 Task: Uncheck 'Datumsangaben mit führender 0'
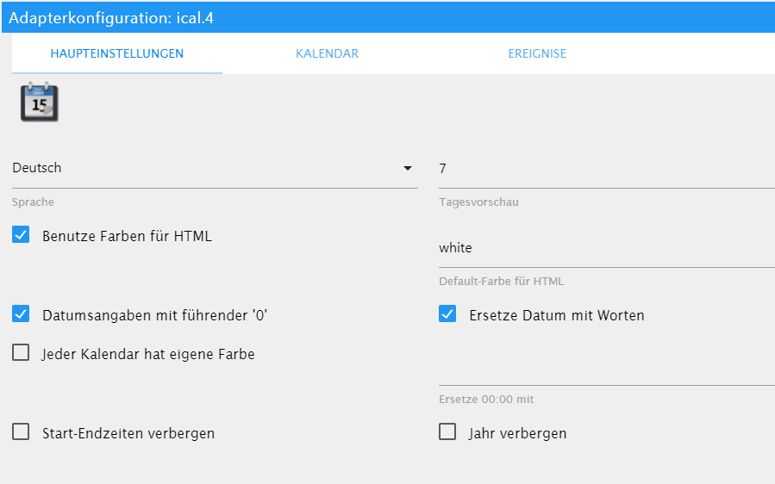[x=22, y=314]
